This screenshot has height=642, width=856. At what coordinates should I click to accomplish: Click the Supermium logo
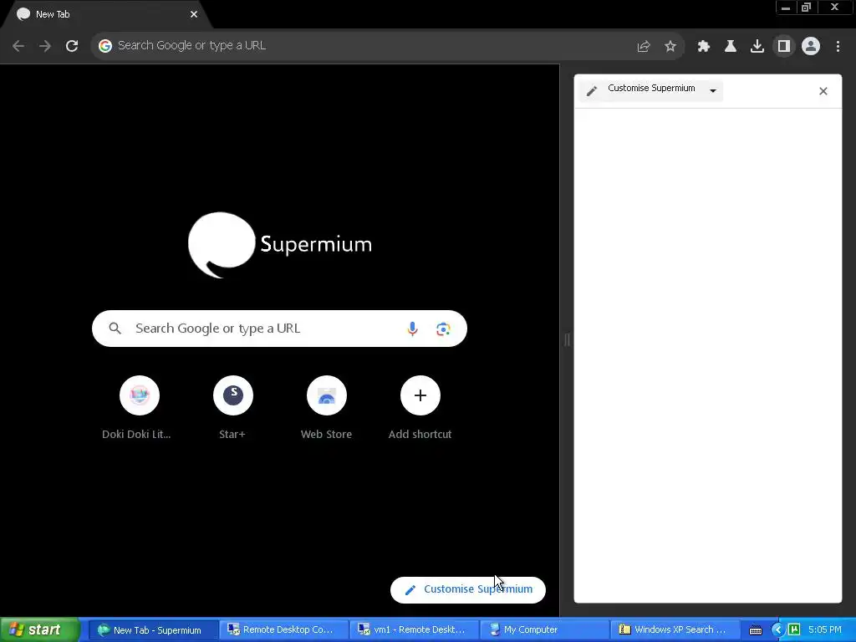point(280,245)
